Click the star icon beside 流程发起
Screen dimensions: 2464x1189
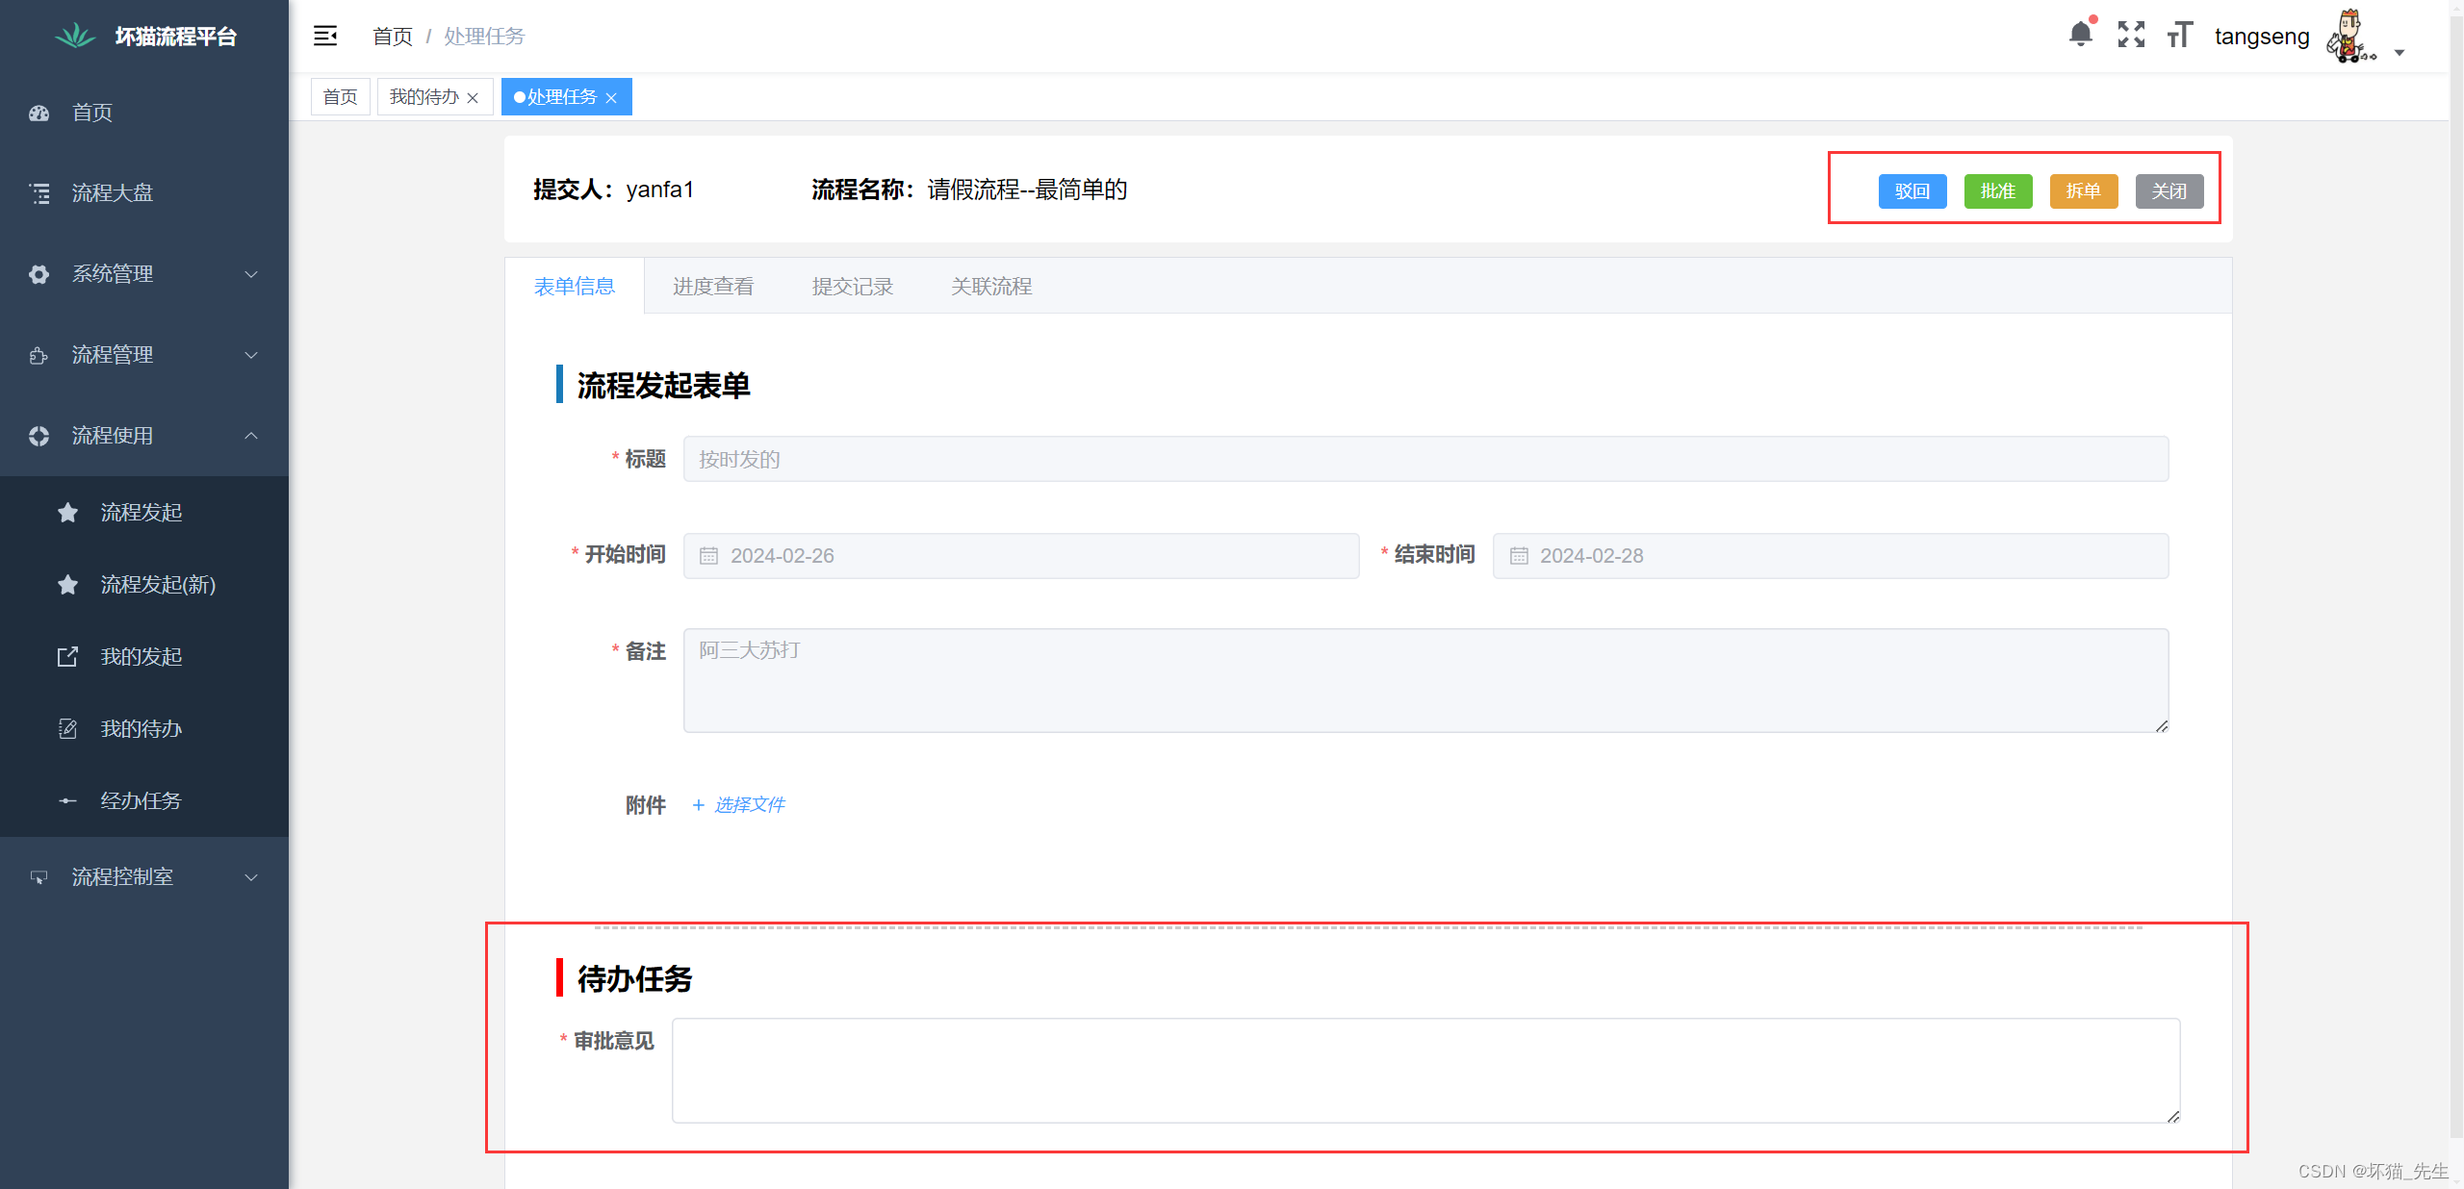pos(67,513)
